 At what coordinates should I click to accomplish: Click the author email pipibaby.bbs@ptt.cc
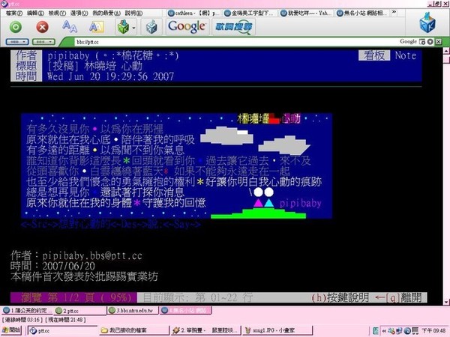point(92,255)
